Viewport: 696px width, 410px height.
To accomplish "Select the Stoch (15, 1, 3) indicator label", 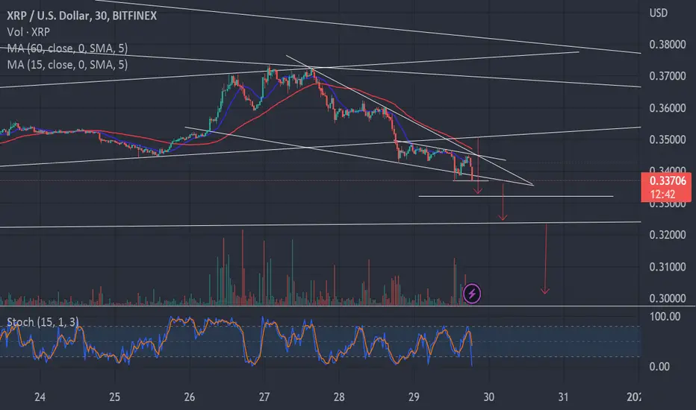I will [43, 322].
